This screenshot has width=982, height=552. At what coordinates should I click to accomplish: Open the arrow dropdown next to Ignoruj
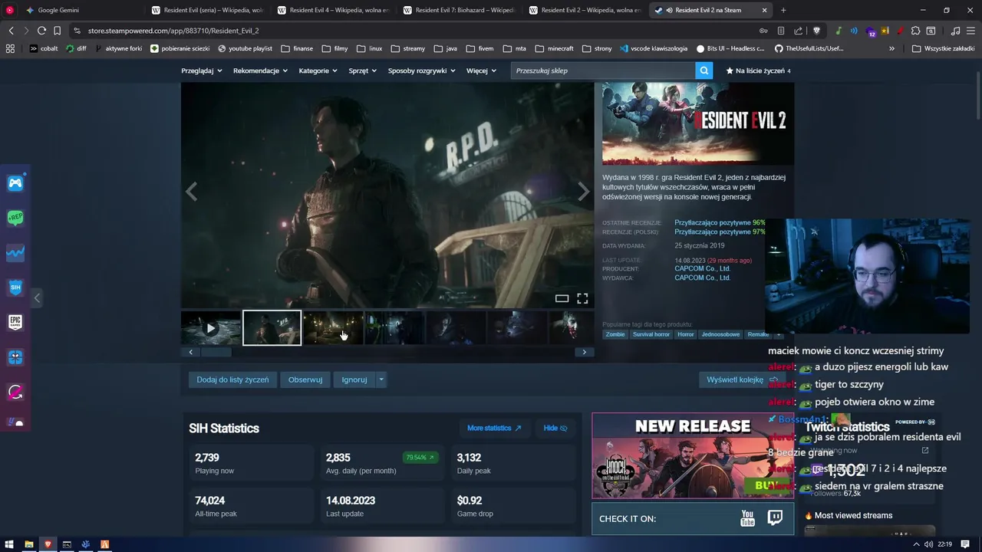pos(381,379)
